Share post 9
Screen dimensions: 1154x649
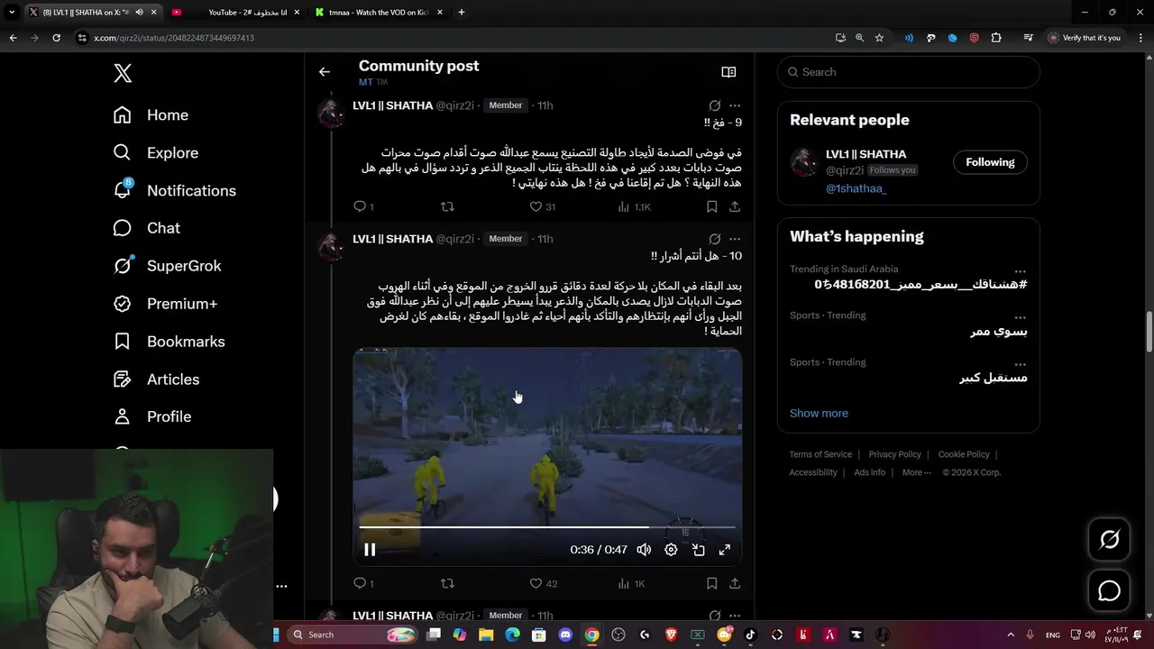click(x=735, y=206)
